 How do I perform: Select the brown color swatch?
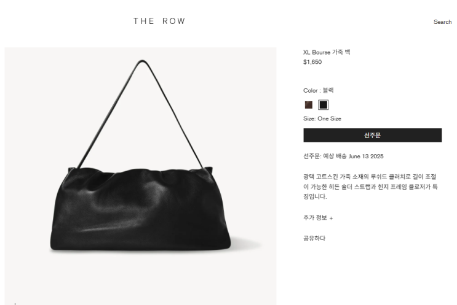[x=308, y=105]
